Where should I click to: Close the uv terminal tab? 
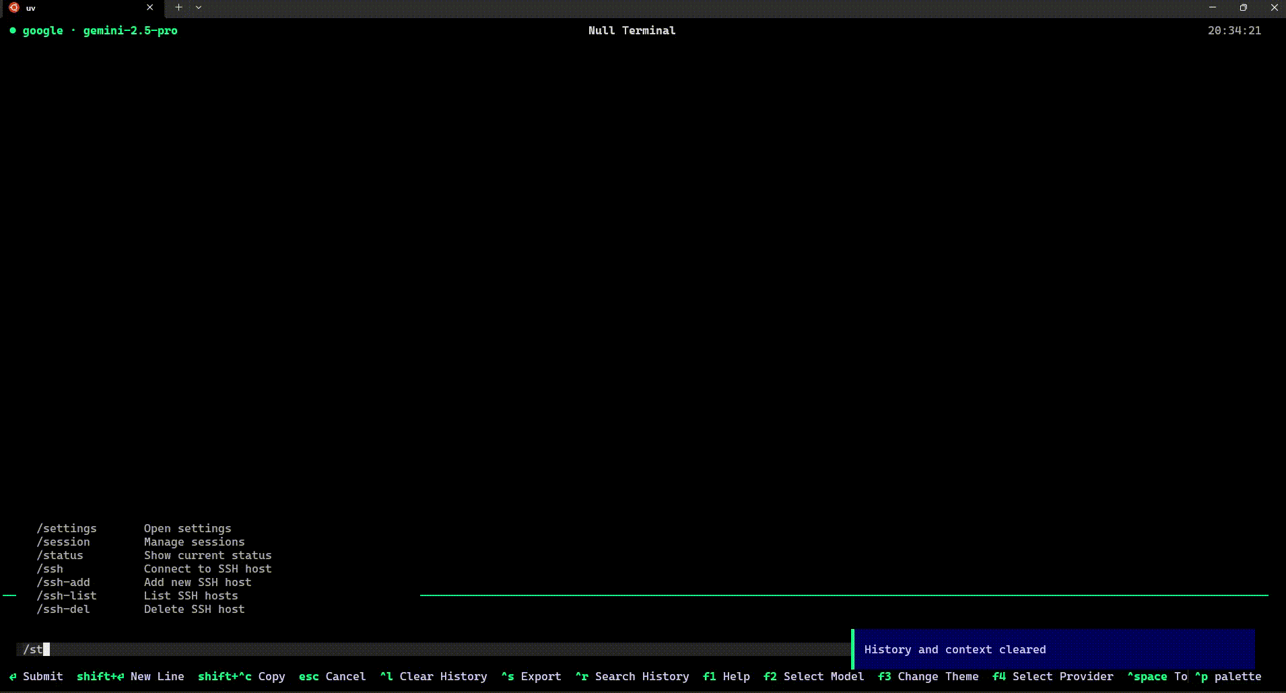(150, 7)
